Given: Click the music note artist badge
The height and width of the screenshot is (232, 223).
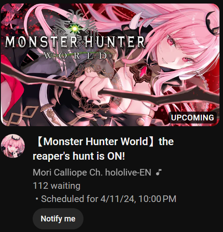Looking at the screenshot, I should tap(159, 172).
